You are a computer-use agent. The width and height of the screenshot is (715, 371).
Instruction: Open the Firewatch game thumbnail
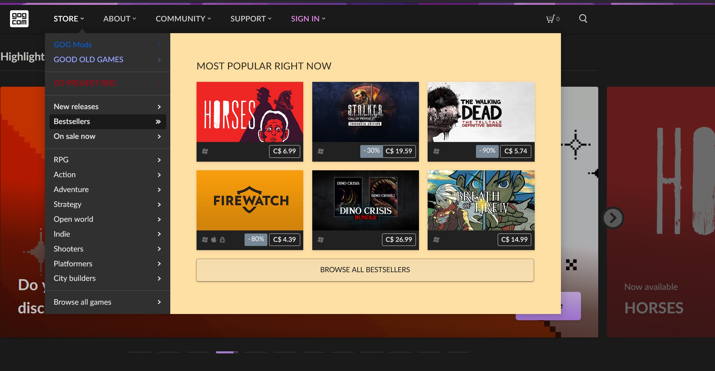click(x=250, y=200)
